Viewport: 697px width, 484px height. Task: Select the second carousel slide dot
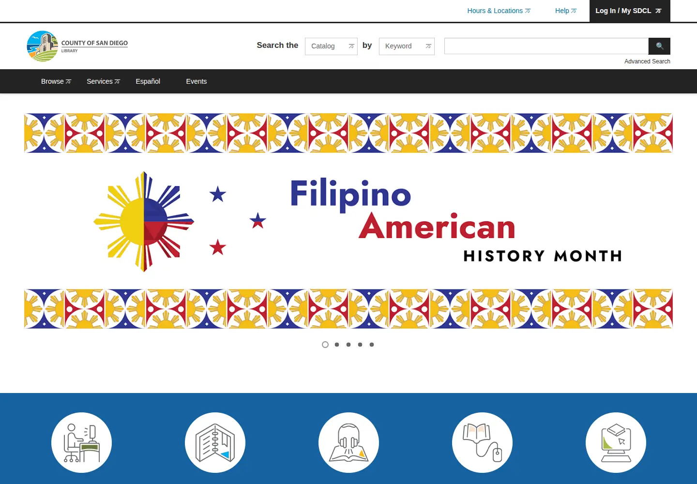click(x=337, y=345)
